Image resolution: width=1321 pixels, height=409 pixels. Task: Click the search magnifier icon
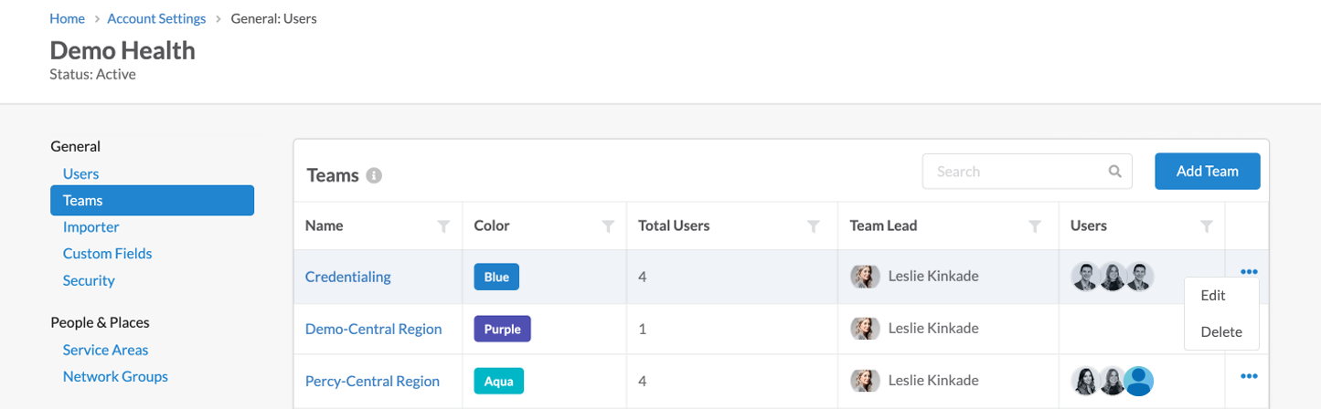pyautogui.click(x=1114, y=171)
